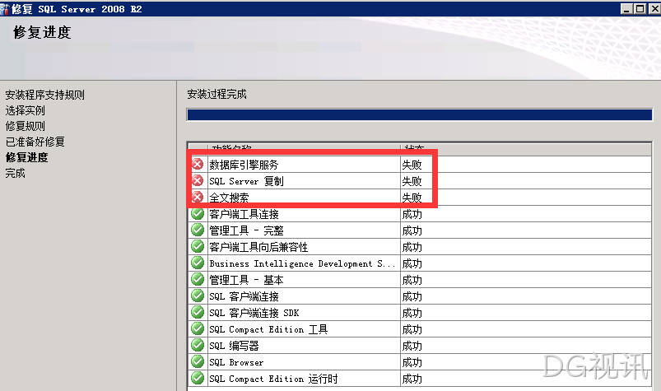Select the 管理工具 - 基本 row

pyautogui.click(x=420, y=280)
